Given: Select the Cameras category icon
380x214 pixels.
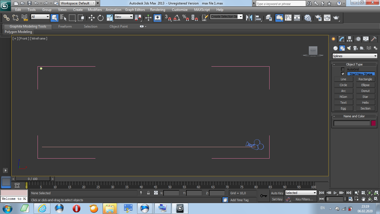Looking at the screenshot, I should pos(356,48).
